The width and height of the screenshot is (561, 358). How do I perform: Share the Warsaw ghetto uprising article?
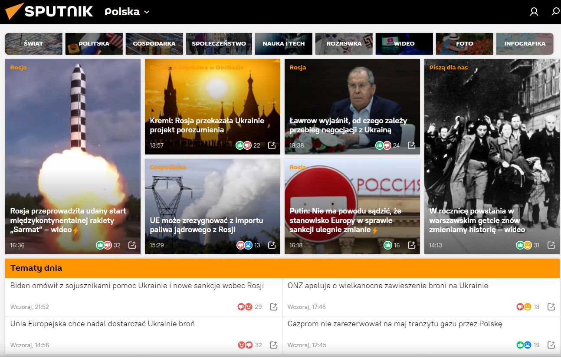click(551, 245)
